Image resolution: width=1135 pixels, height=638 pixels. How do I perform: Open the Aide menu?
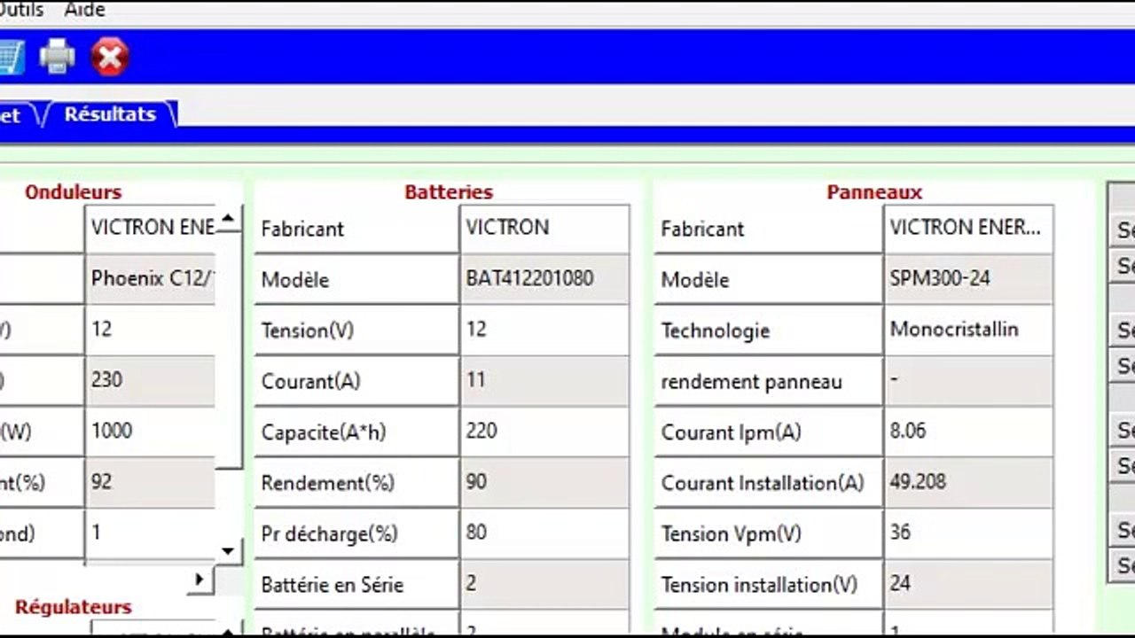[x=85, y=11]
